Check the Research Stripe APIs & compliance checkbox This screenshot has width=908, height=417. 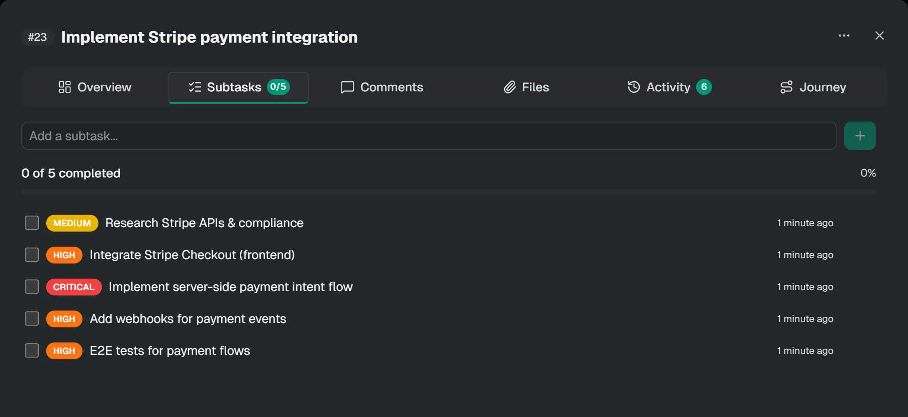[x=32, y=223]
